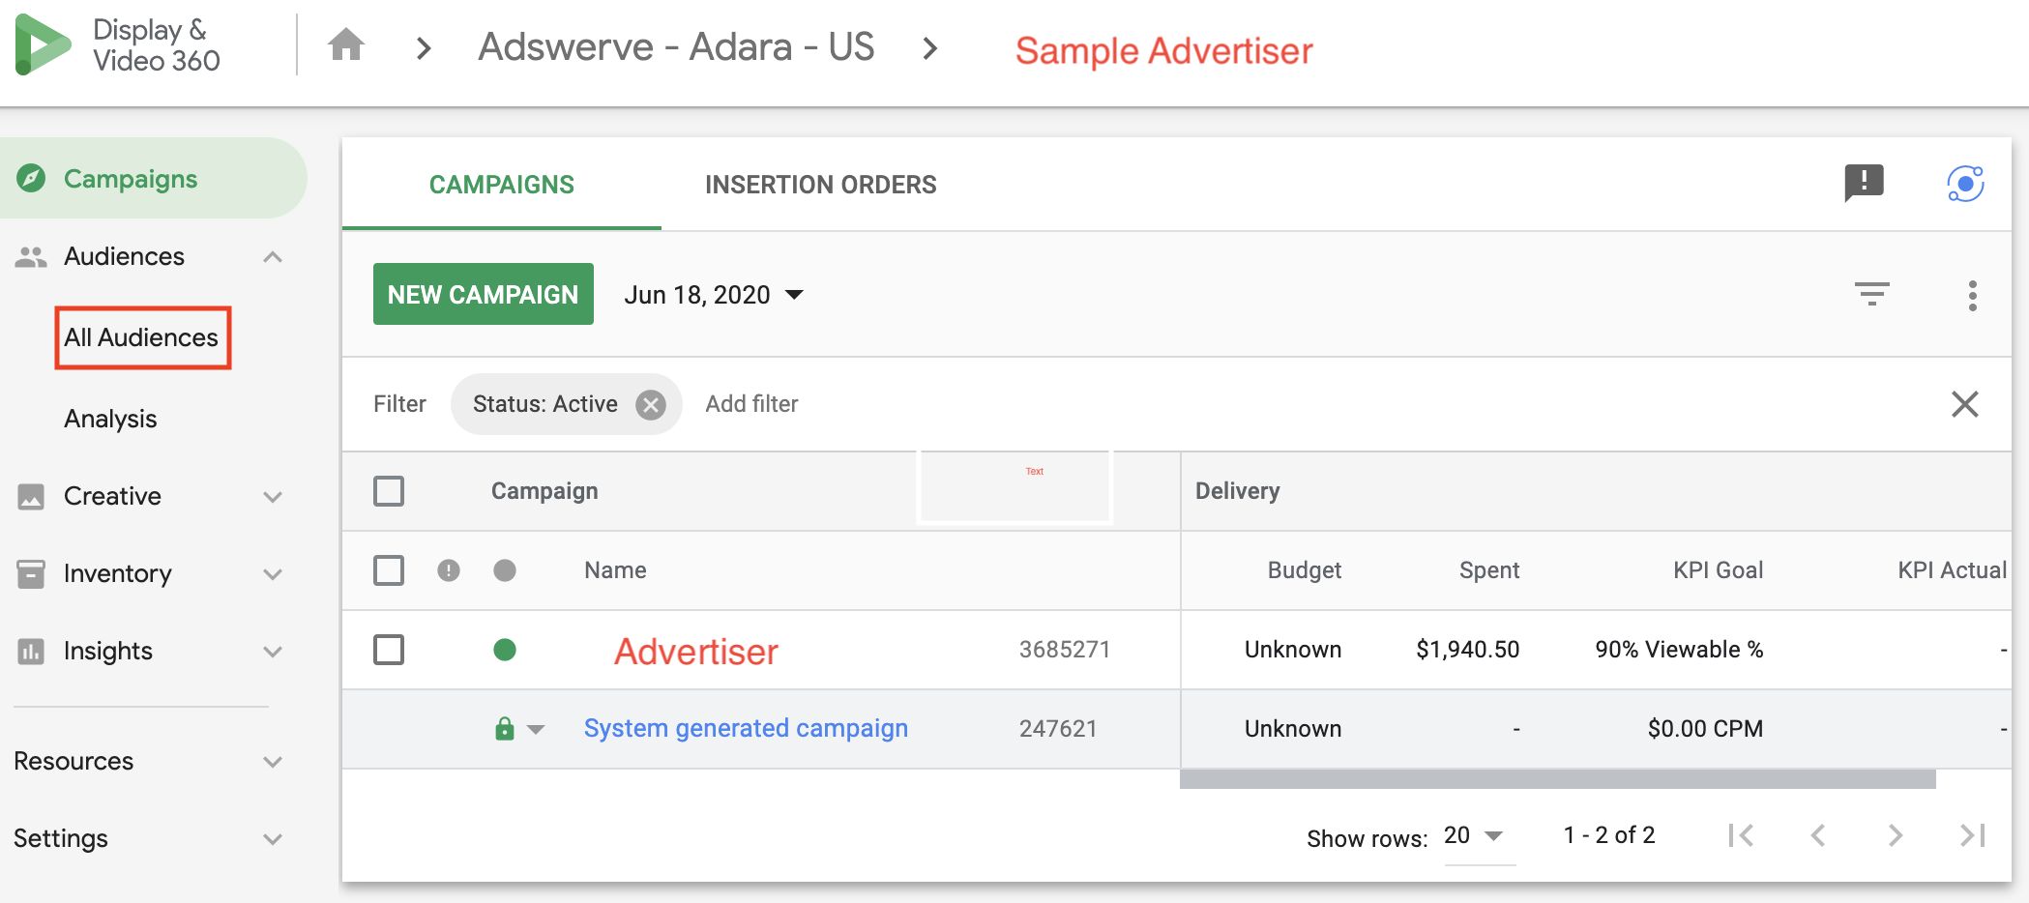2029x903 pixels.
Task: Sort by the KPI Goal column
Action: (x=1719, y=570)
